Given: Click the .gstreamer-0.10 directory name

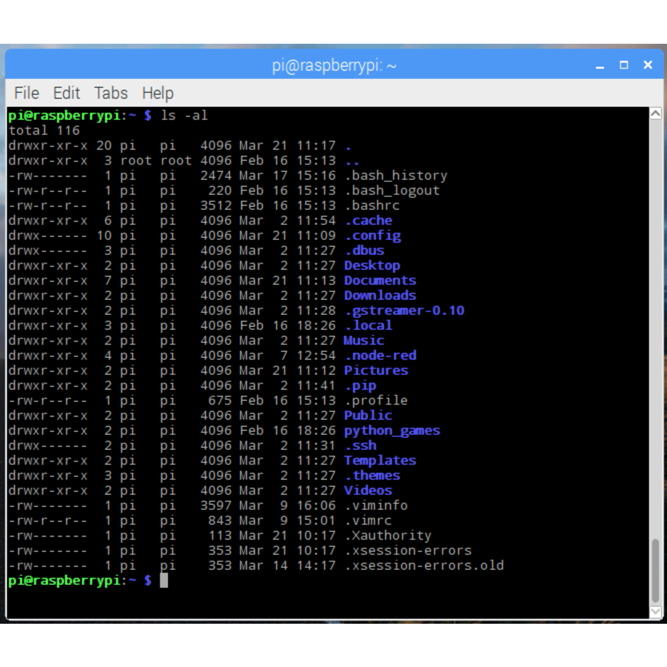Looking at the screenshot, I should [404, 311].
